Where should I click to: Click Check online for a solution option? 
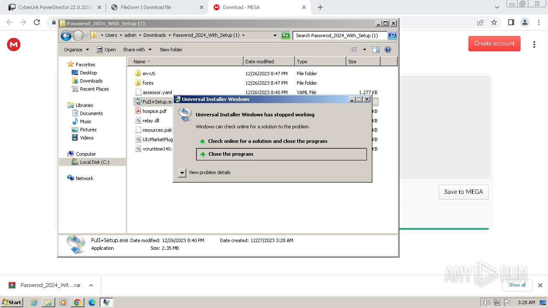coord(267,141)
